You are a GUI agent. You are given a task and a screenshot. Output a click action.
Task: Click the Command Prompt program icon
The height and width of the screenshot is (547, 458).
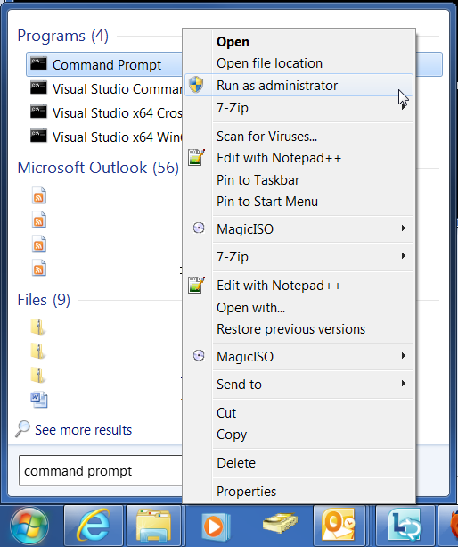click(38, 64)
